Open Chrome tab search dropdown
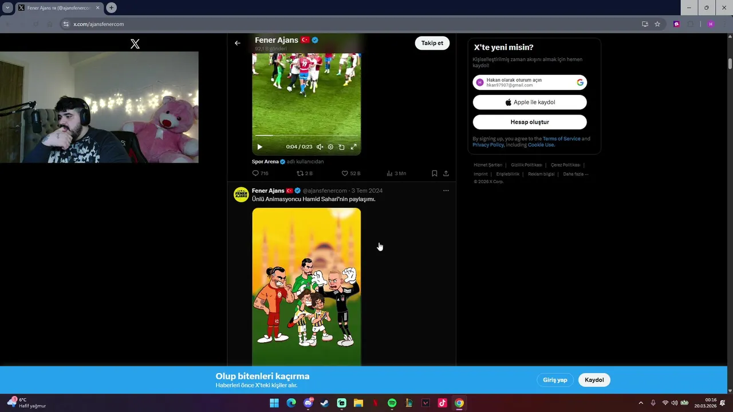 pos(7,8)
